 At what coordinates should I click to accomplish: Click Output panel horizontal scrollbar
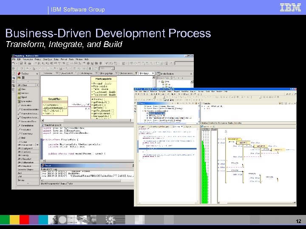tap(88, 181)
